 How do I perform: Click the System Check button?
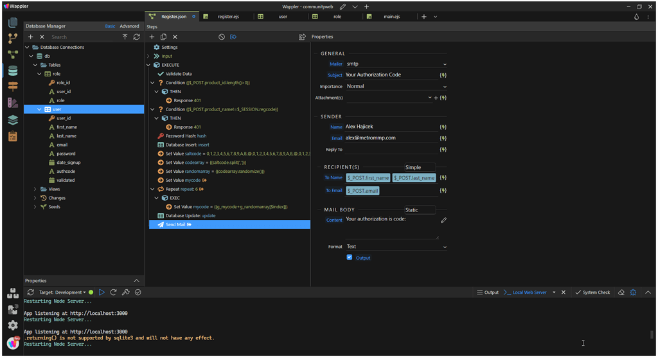pos(592,292)
